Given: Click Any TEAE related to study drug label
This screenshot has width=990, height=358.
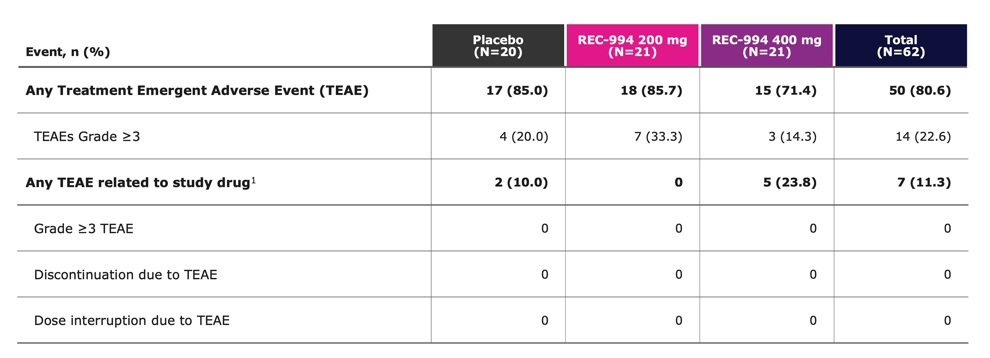Looking at the screenshot, I should tap(137, 183).
